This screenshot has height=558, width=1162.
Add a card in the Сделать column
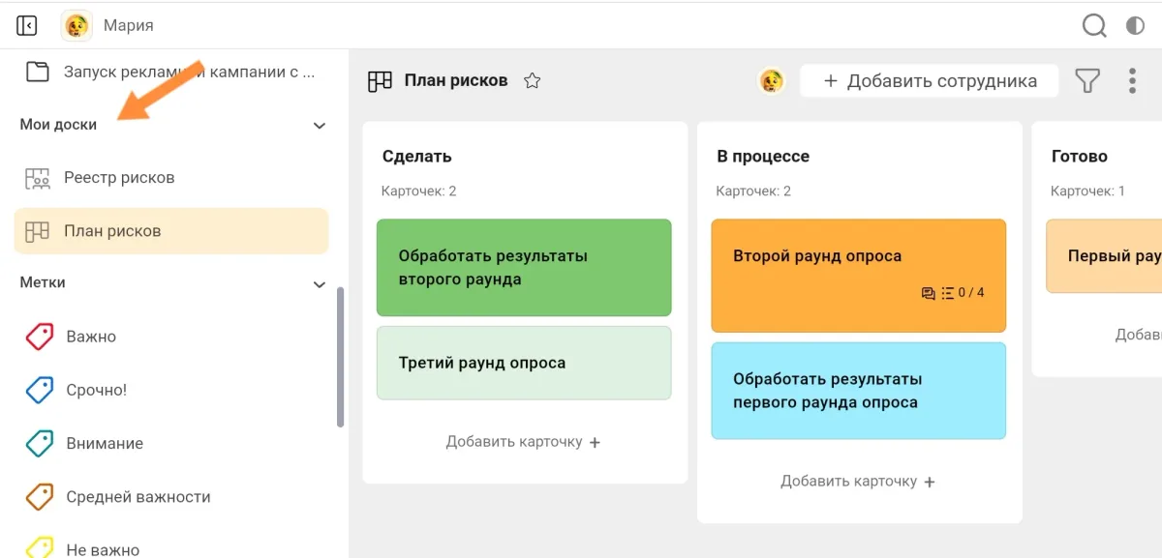[523, 442]
